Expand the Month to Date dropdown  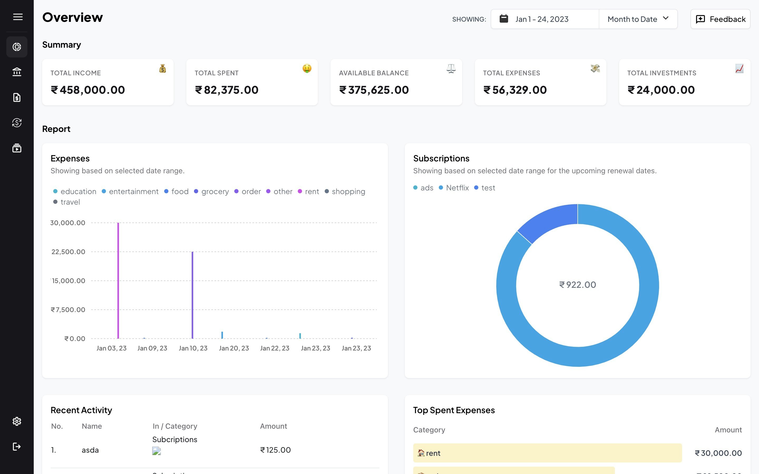pos(638,19)
